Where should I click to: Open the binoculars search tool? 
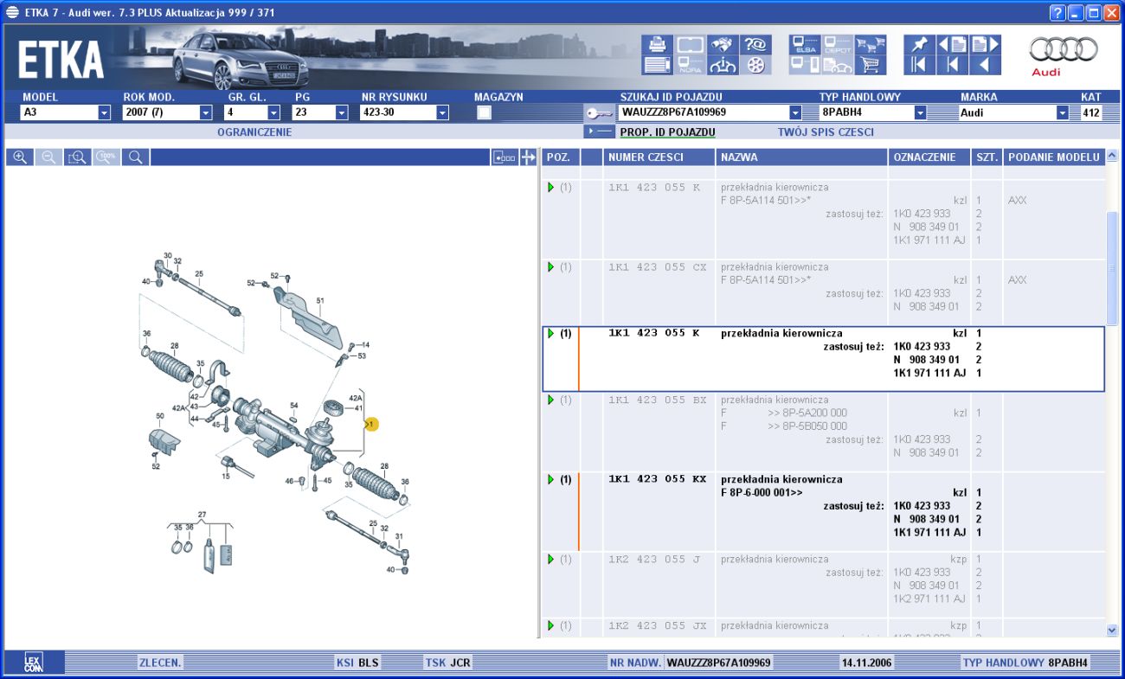723,44
